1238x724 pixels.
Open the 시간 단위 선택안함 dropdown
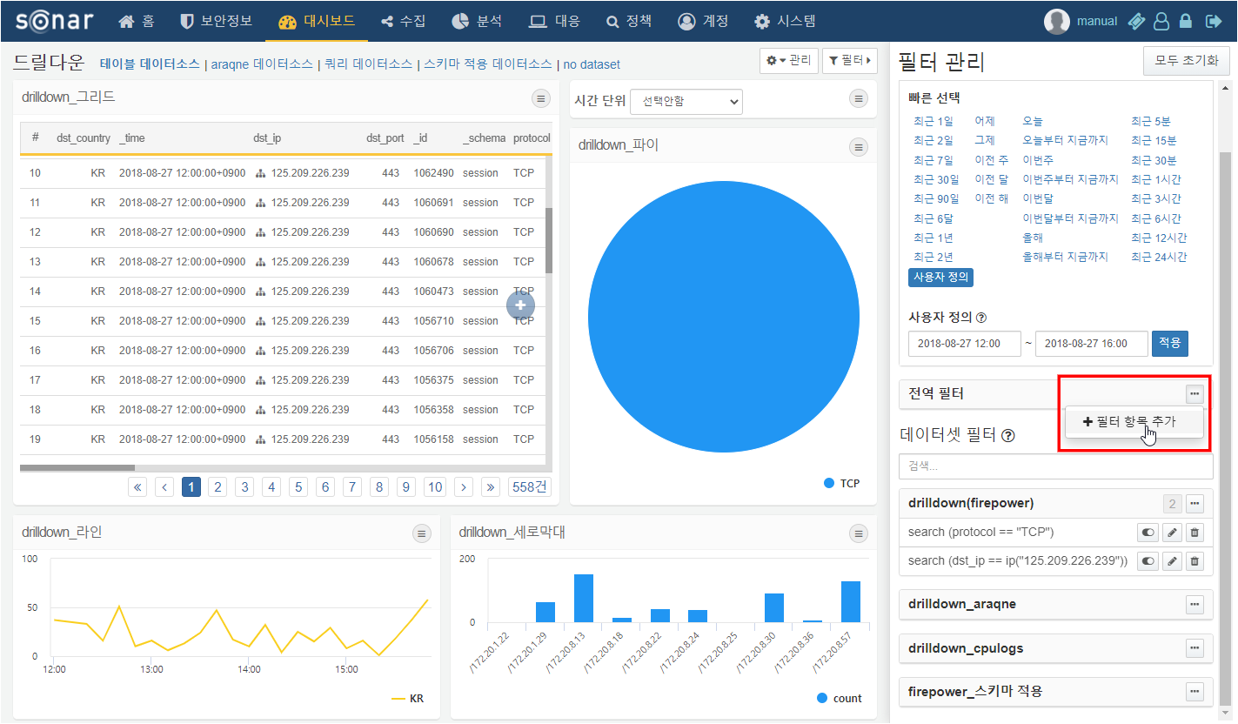(x=686, y=101)
